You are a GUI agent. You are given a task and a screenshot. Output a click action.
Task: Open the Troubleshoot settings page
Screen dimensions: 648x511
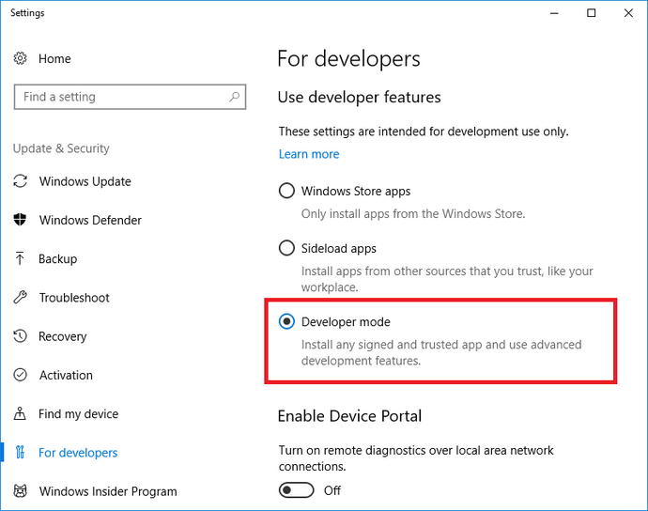pyautogui.click(x=74, y=298)
